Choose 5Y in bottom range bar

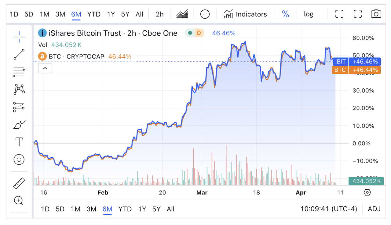[x=156, y=209]
